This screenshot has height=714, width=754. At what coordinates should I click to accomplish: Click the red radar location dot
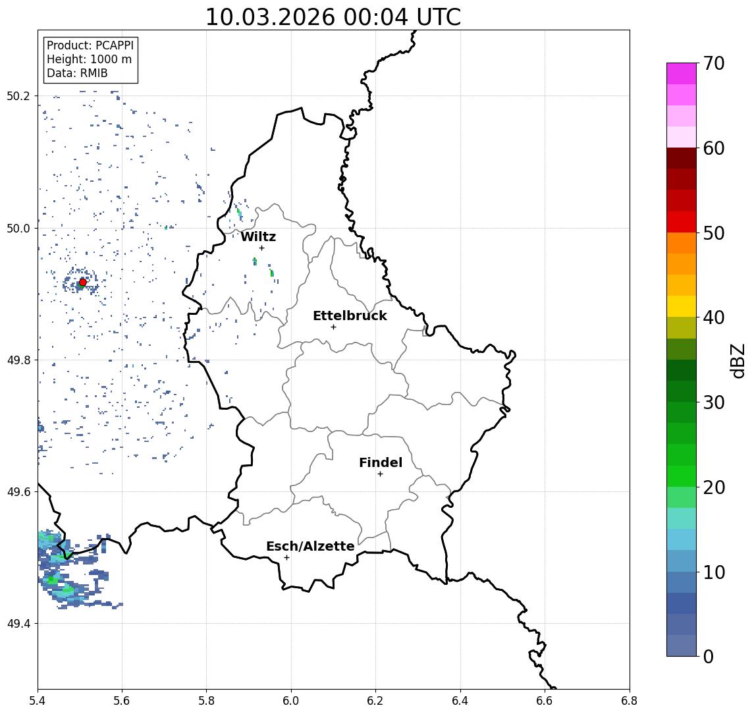click(x=83, y=283)
